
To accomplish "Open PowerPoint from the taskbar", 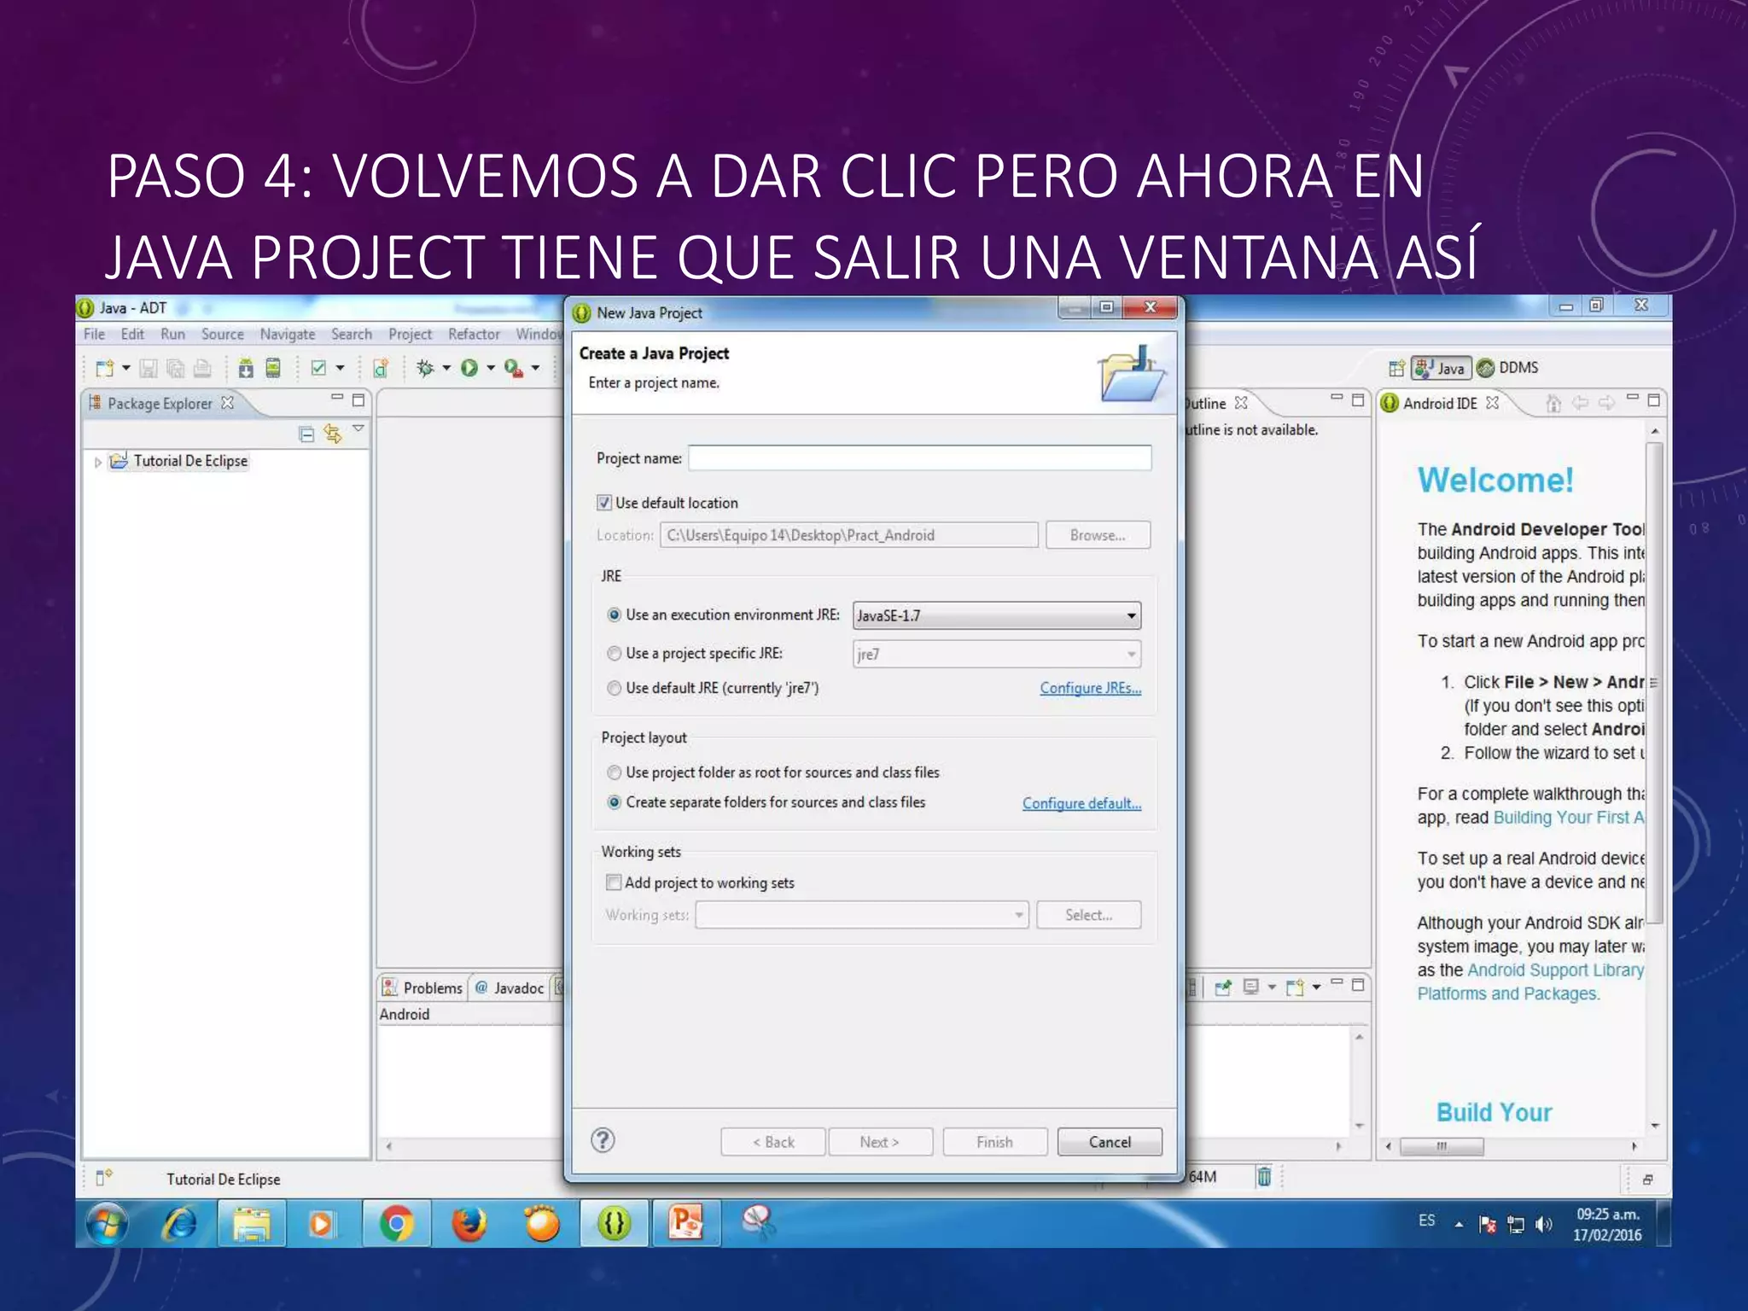I will 686,1224.
